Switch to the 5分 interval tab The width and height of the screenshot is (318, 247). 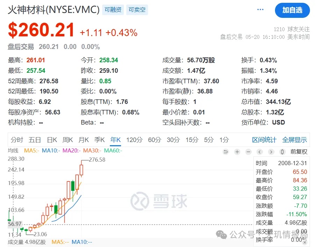(209, 140)
